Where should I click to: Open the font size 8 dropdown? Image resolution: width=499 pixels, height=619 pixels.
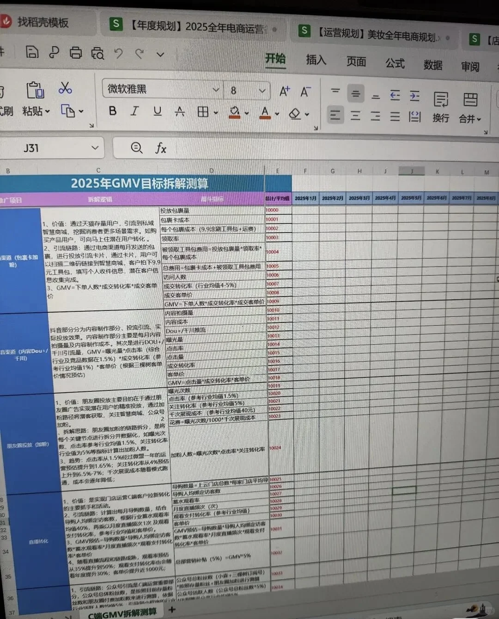click(x=262, y=91)
